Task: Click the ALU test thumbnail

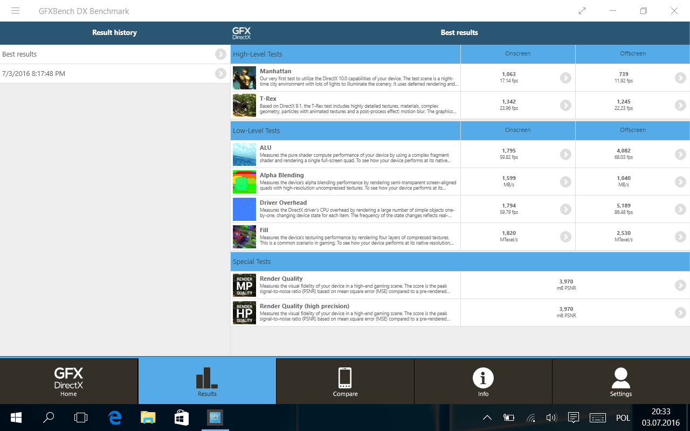Action: point(244,154)
